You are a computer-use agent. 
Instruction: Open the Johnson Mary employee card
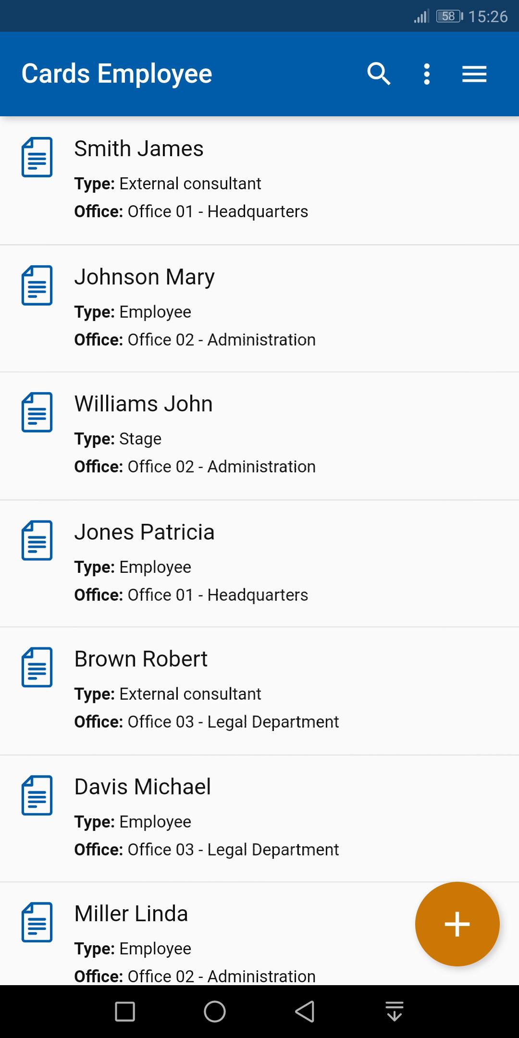point(259,309)
